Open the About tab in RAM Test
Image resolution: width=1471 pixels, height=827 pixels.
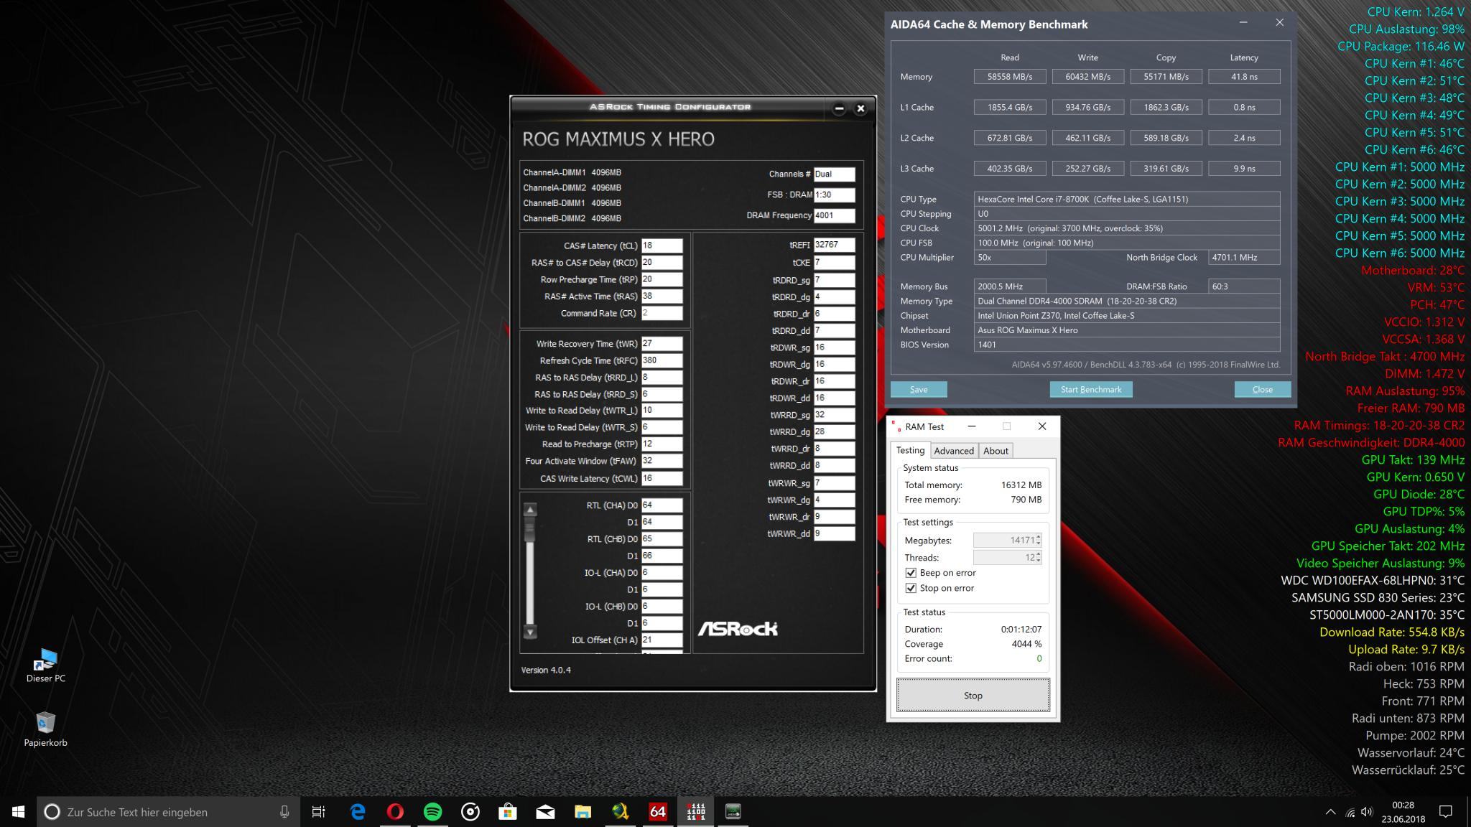pos(996,451)
